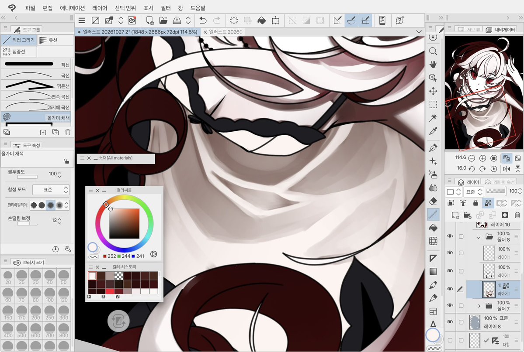The image size is (524, 352).
Task: Click the lock layer padlock icon
Action: point(475,202)
